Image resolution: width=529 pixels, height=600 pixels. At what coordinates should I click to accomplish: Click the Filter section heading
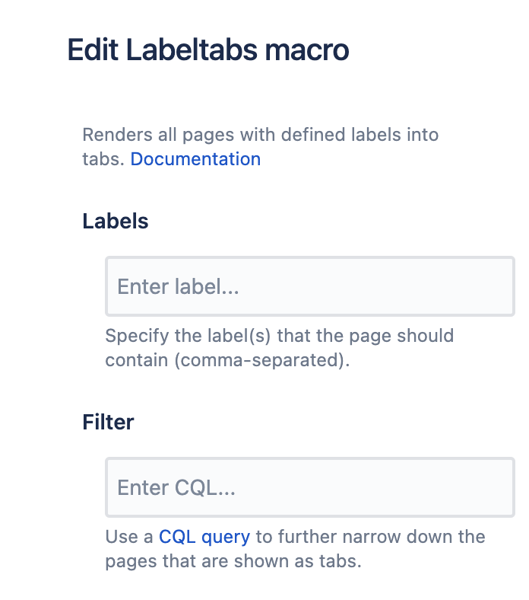[x=108, y=422]
